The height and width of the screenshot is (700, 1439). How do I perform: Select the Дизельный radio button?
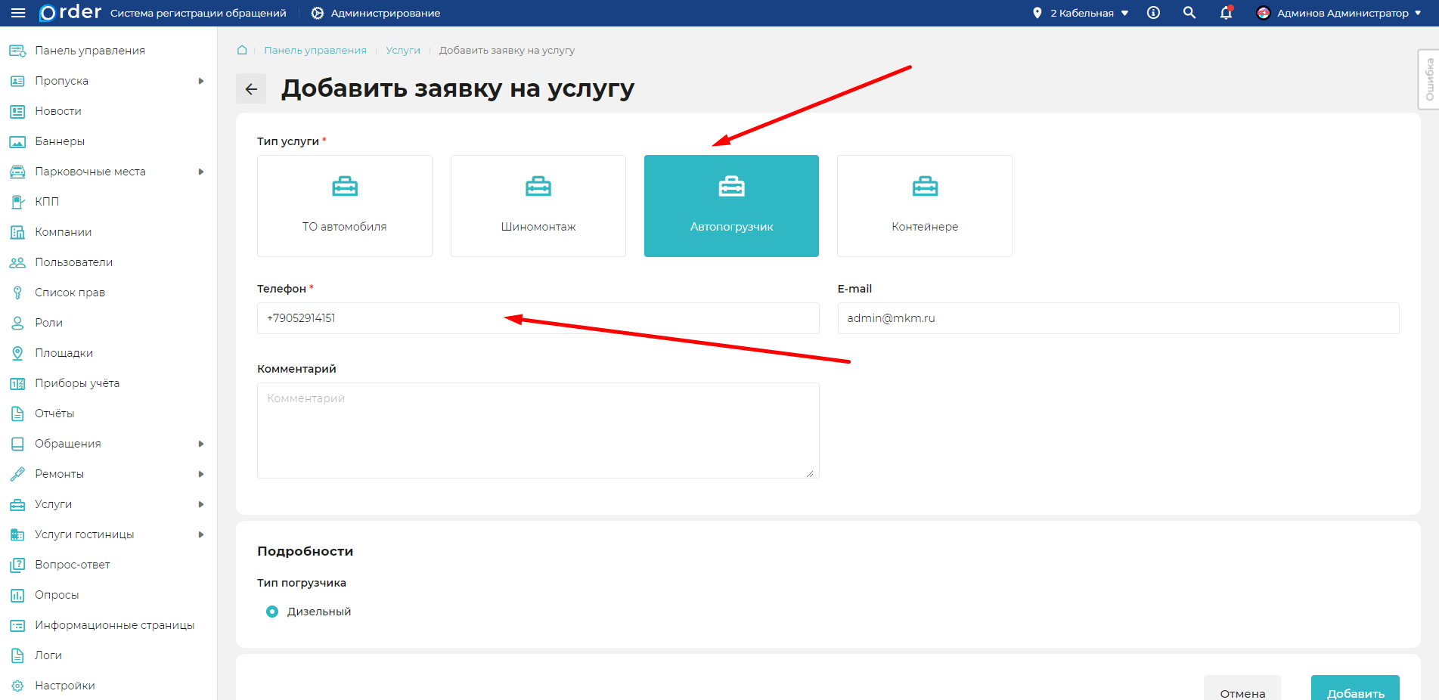click(272, 612)
